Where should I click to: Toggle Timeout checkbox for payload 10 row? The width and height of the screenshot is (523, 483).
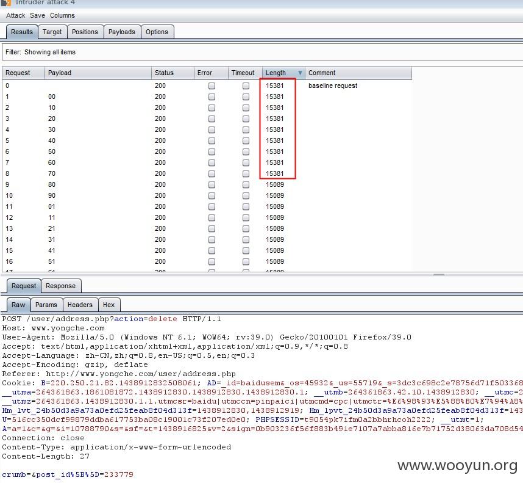246,108
